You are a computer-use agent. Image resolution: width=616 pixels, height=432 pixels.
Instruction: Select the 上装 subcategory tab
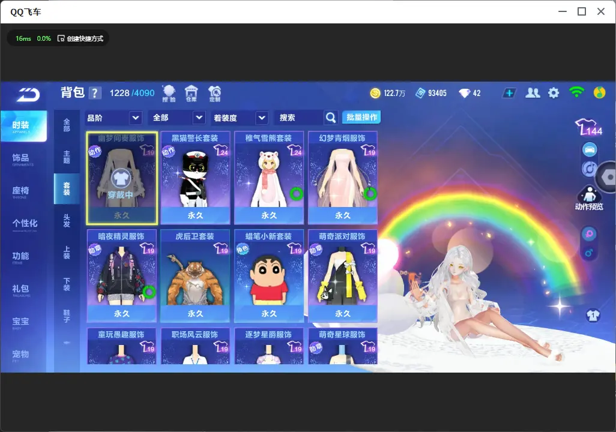[x=67, y=253]
